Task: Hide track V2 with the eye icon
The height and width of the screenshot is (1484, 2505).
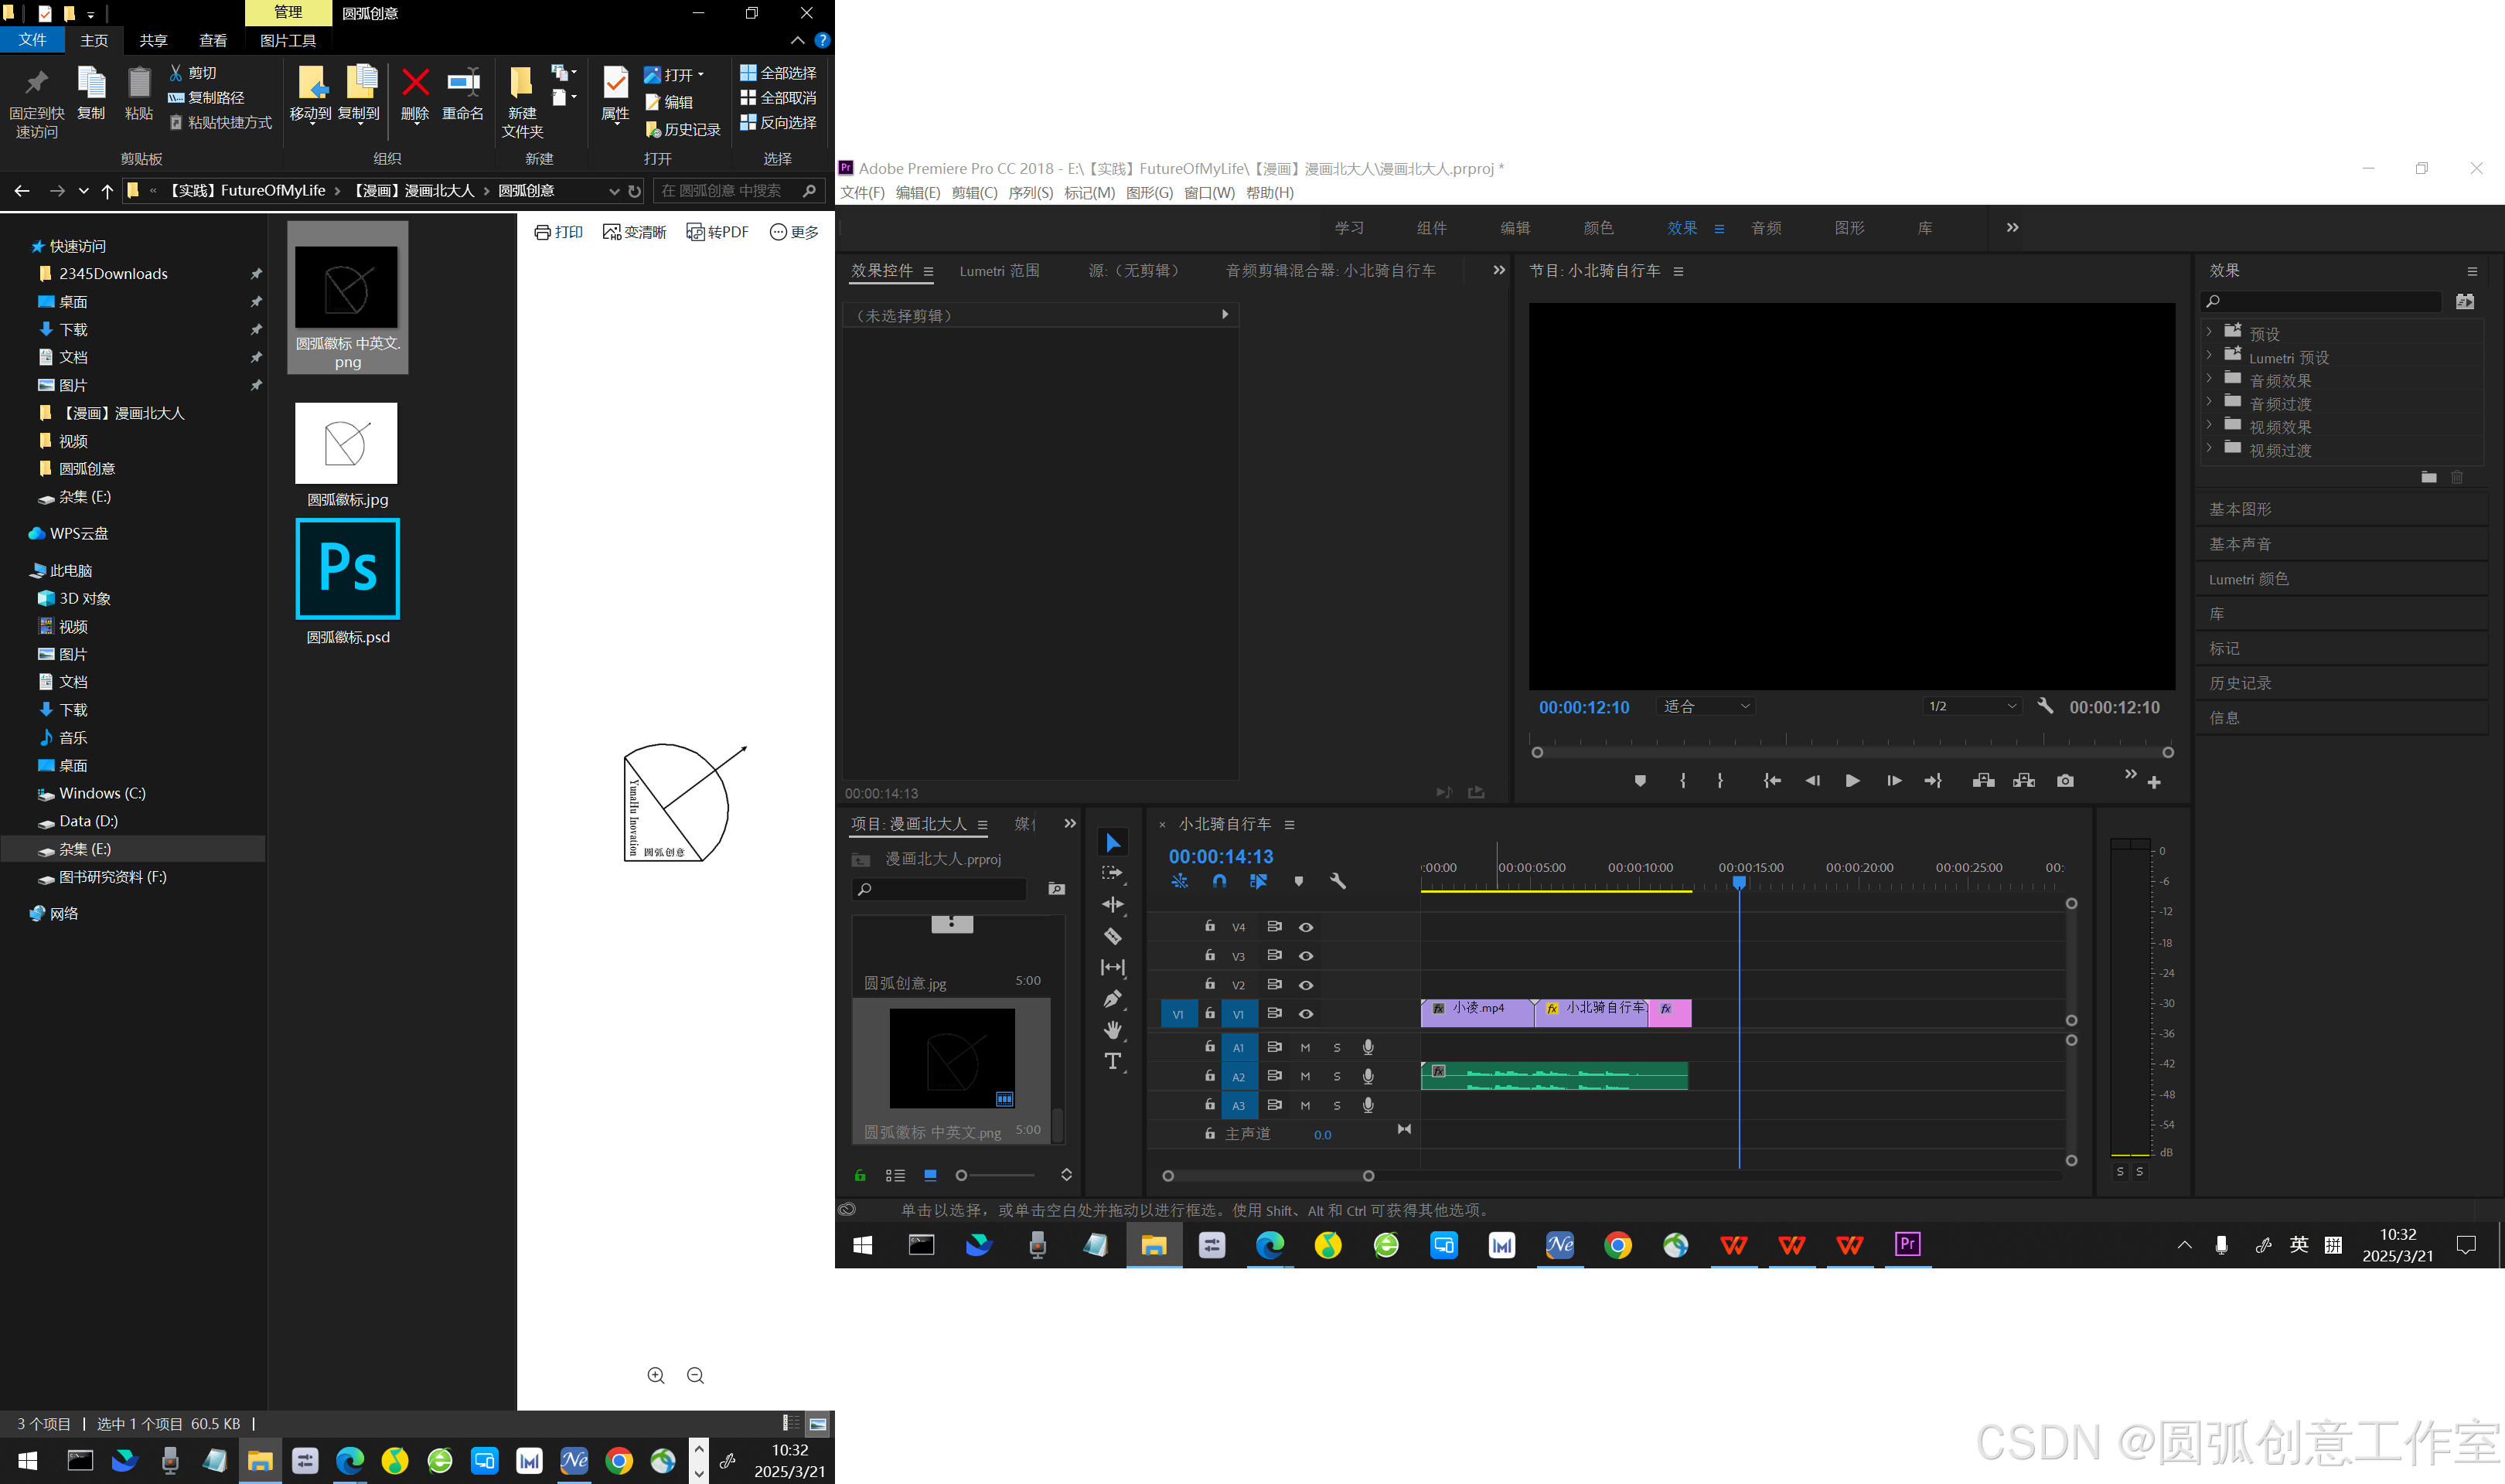Action: 1306,985
